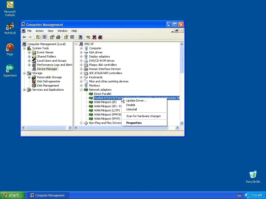Viewport: 266px width, 199px height.
Task: Click the Scan for hardware changes toolbar icon
Action: coord(80,37)
